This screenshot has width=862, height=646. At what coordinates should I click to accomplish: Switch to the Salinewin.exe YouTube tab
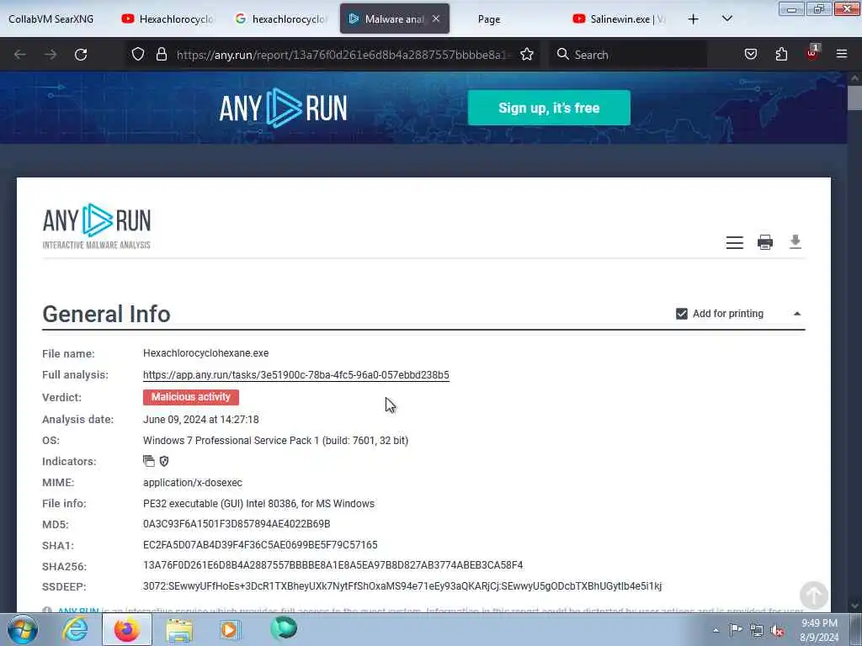(x=620, y=19)
